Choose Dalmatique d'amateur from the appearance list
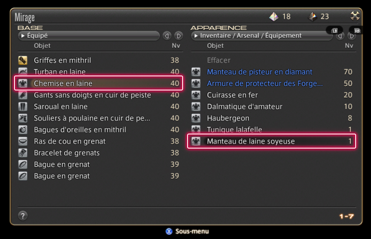The width and height of the screenshot is (371, 239). pos(244,107)
